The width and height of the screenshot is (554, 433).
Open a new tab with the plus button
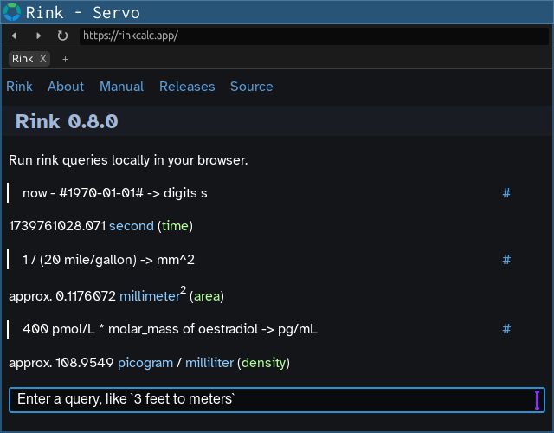pyautogui.click(x=65, y=59)
